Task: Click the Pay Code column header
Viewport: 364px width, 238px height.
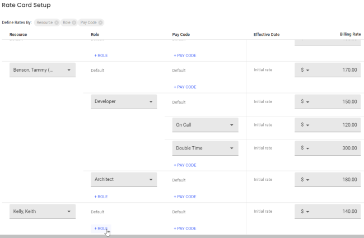Action: point(181,34)
